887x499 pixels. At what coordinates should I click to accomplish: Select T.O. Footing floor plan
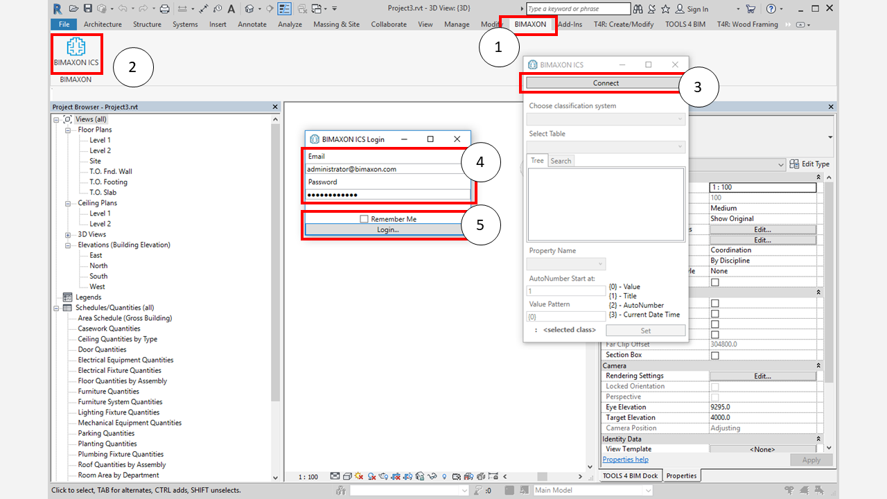(108, 182)
